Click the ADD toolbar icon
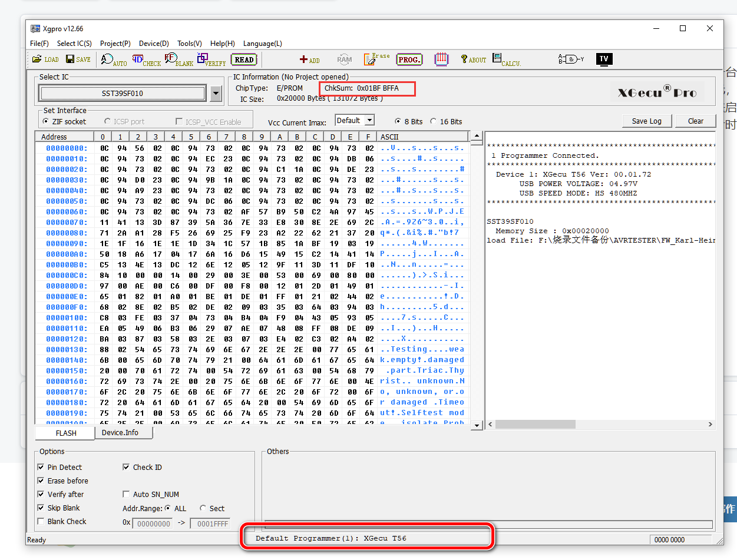 [309, 59]
